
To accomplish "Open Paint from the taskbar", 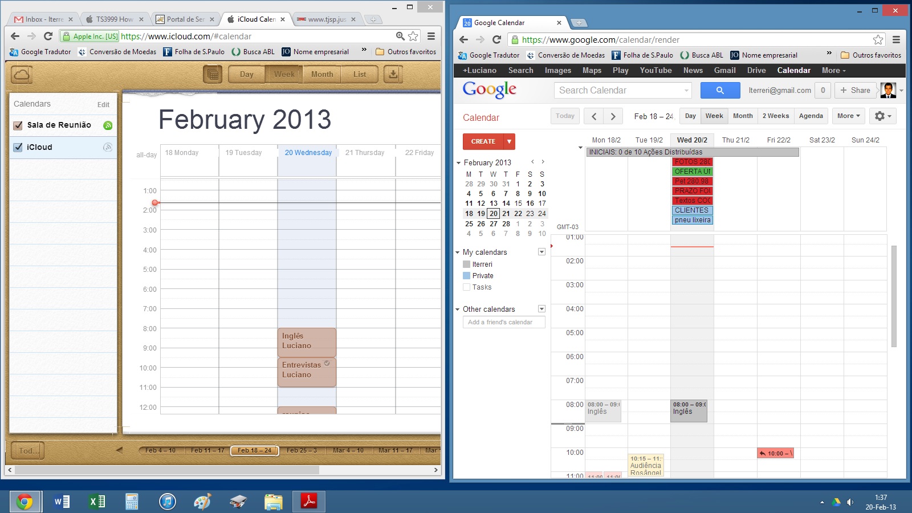I will click(x=203, y=502).
